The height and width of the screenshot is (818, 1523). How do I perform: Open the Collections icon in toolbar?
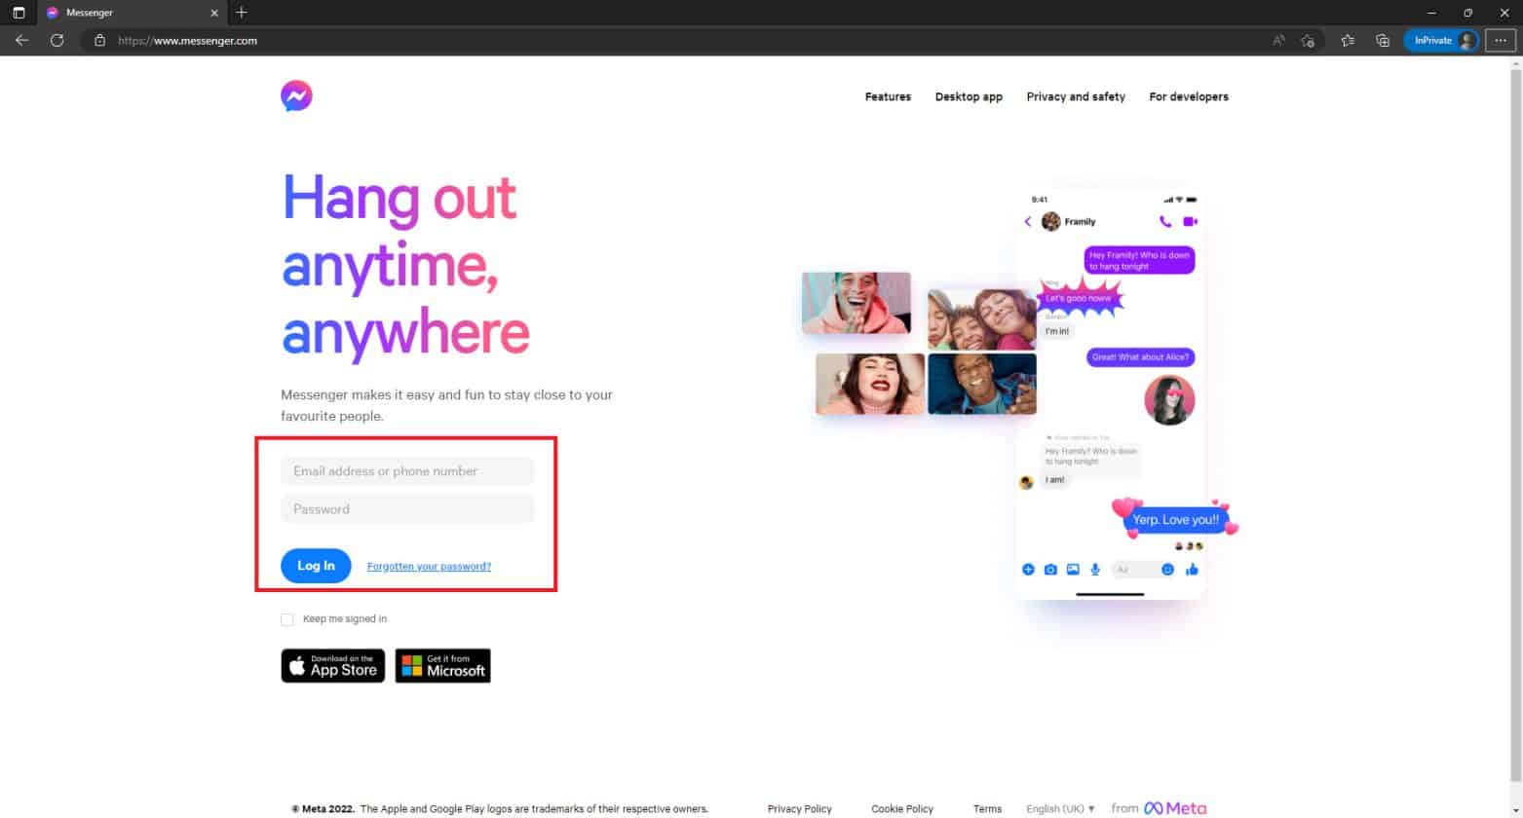point(1382,41)
